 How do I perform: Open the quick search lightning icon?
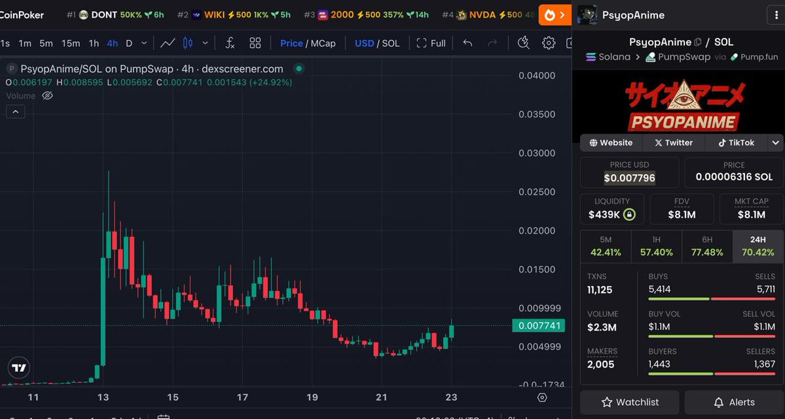tap(523, 43)
